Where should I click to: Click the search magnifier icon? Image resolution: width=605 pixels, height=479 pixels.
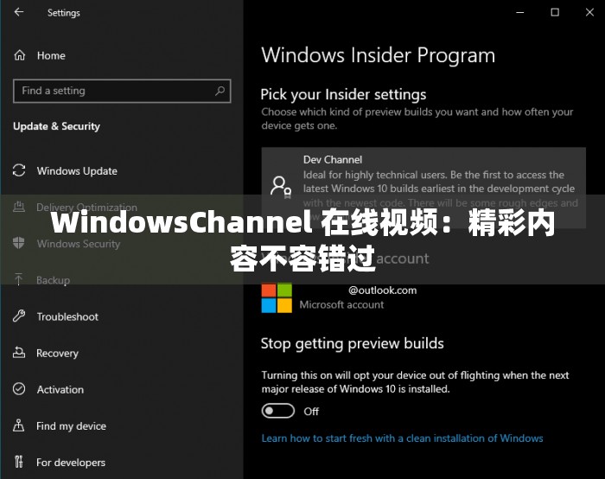pos(220,91)
